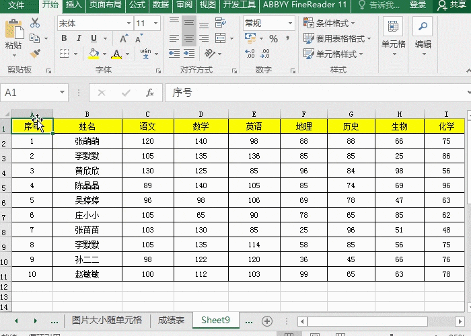Viewport: 471px width, 336px height.
Task: Click the percent style icon
Action: (273, 39)
